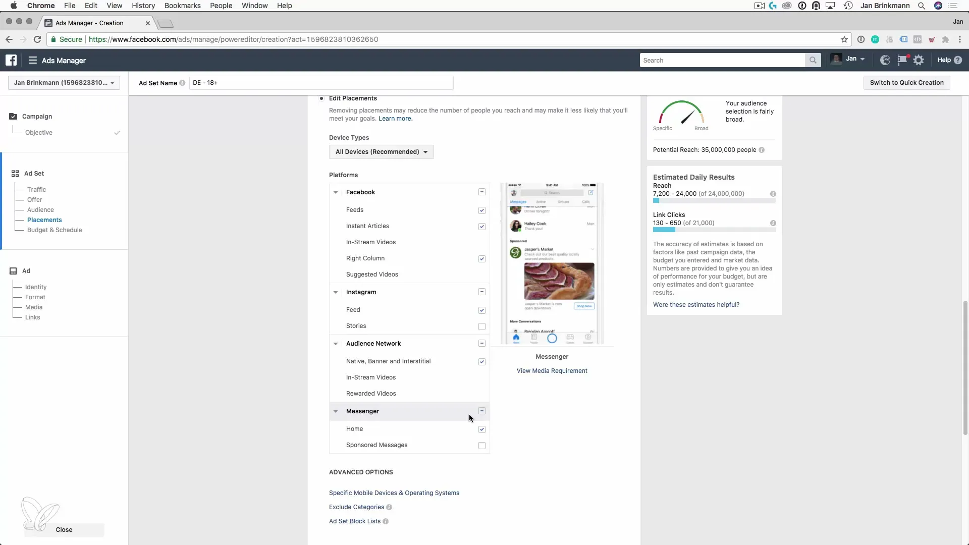This screenshot has height=545, width=969.
Task: Click the Facebook logo icon
Action: tap(11, 60)
